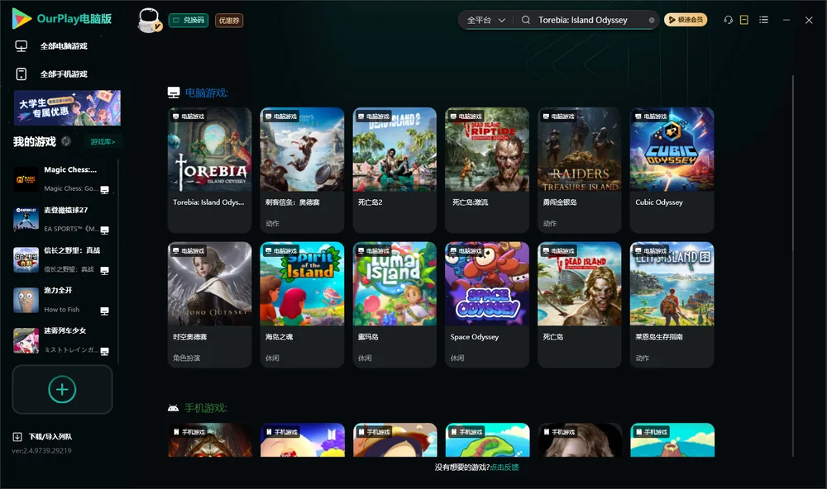Open 死亡岛 Dead Island card

coord(579,305)
